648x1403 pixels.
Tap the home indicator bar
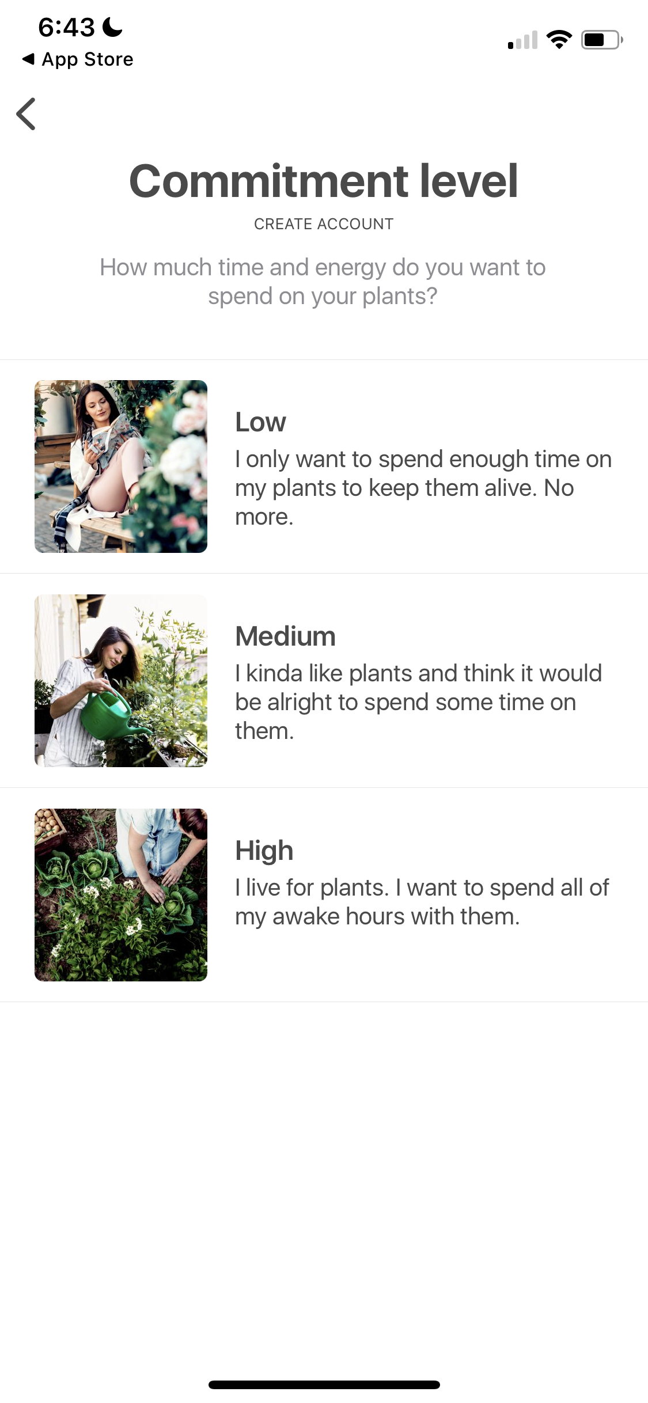pyautogui.click(x=324, y=1385)
